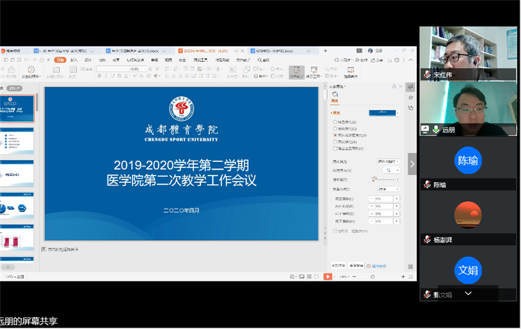The width and height of the screenshot is (521, 329).
Task: Click the Underline formatting icon
Action: tap(113, 76)
